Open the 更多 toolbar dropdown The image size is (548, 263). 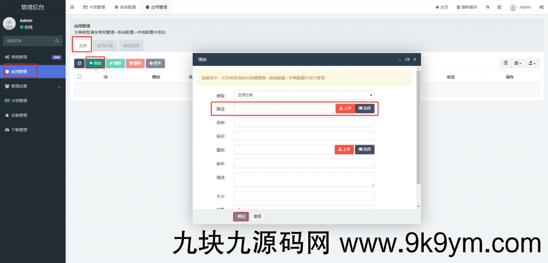(x=155, y=63)
